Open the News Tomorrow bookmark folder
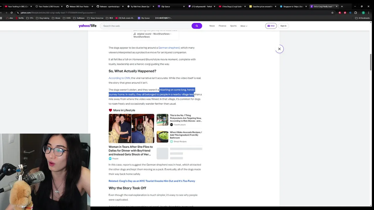 (96, 18)
